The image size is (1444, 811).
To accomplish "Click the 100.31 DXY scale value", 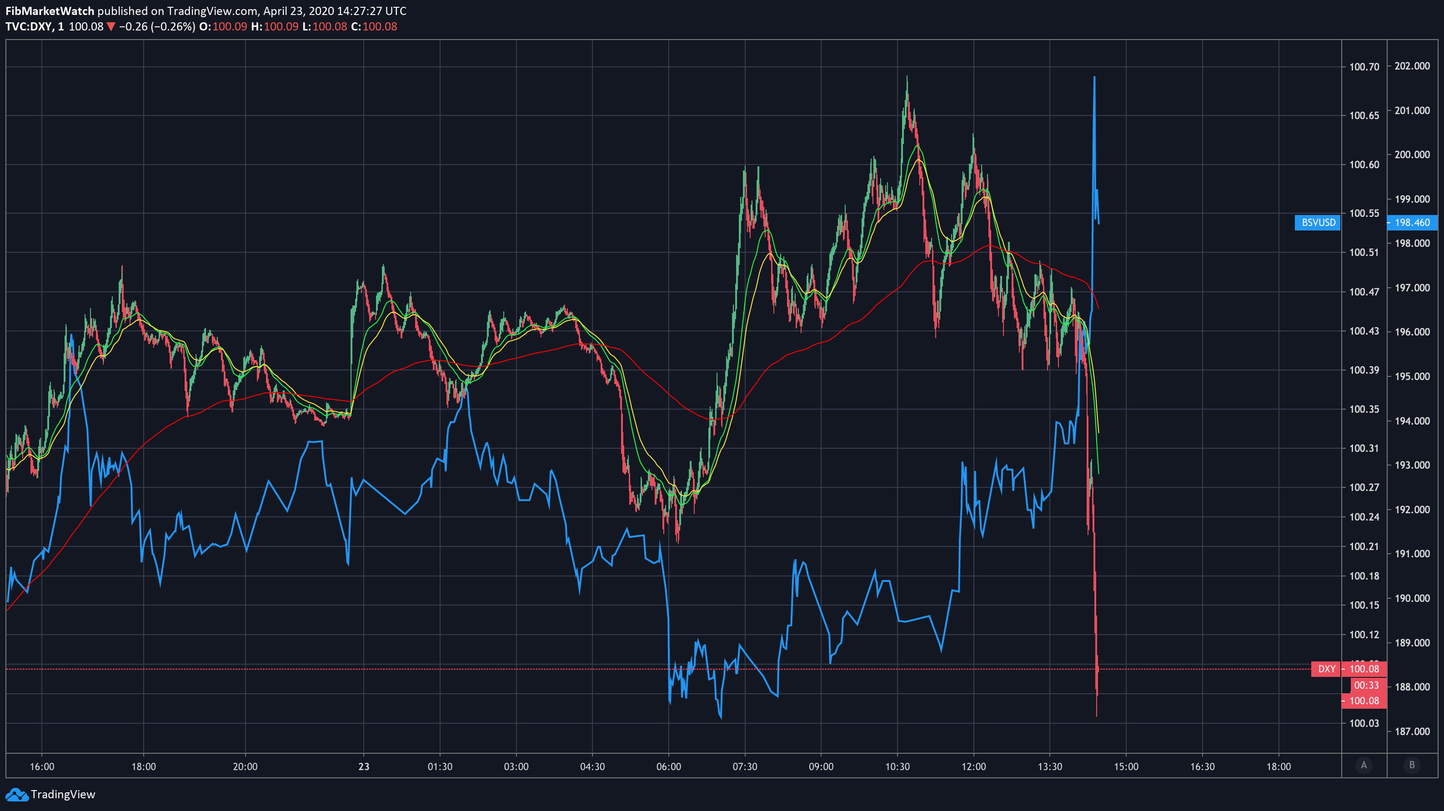I will coord(1364,448).
